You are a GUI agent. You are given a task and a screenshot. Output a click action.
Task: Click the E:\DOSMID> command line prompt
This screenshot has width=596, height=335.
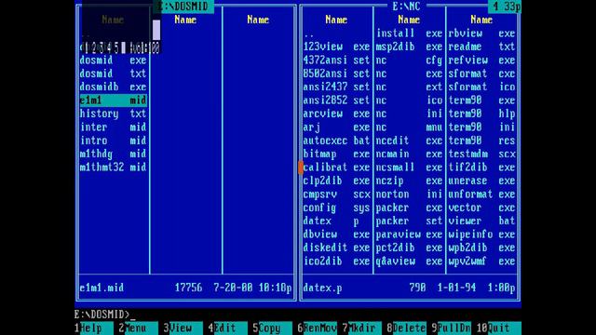tap(102, 315)
